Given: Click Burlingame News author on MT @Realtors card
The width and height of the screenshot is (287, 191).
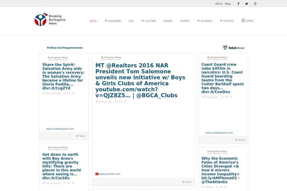Looking at the screenshot, I should click(111, 57).
